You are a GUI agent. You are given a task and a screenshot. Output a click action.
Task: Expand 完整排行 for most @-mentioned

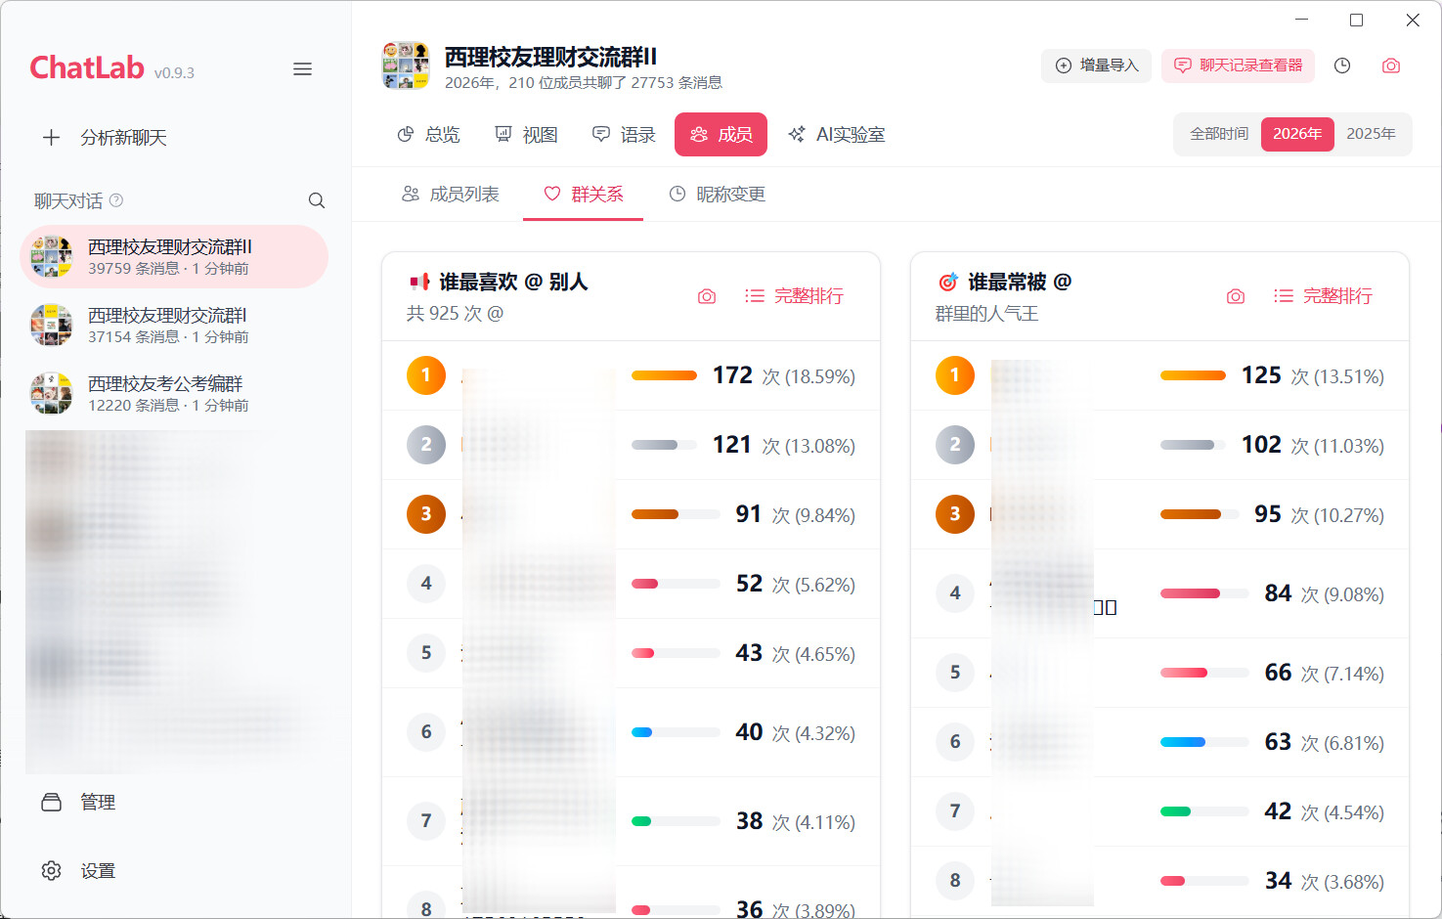pos(1324,296)
